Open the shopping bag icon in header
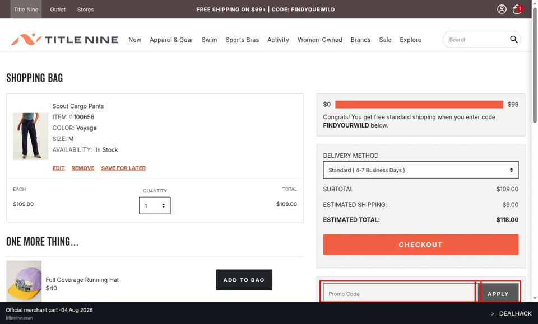Viewport: 538px width, 324px height. (x=517, y=10)
